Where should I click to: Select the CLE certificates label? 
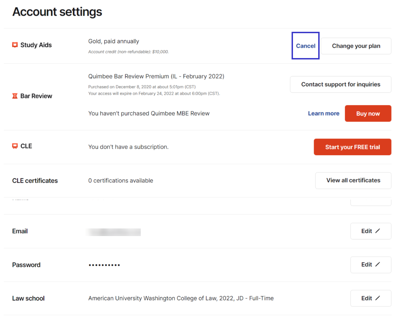coord(35,180)
